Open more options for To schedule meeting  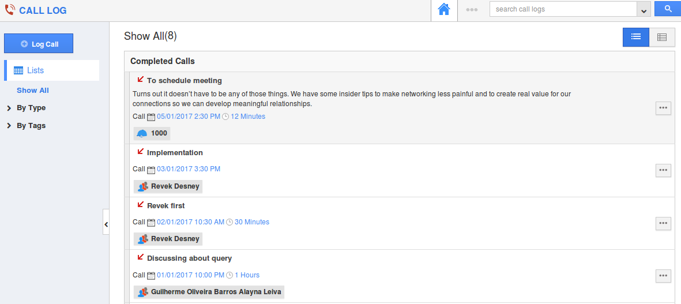[x=663, y=108]
